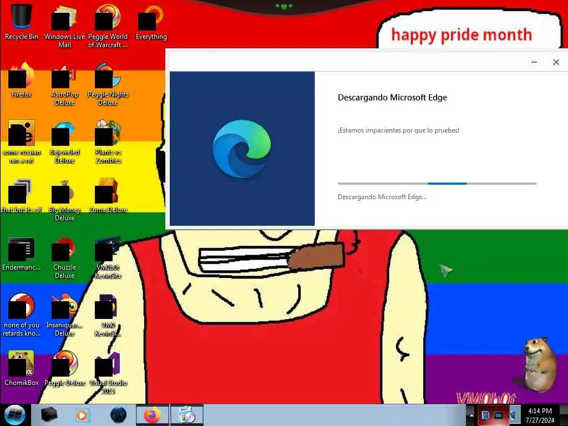The image size is (568, 426).
Task: Click the Plants vs Zombies shortcut
Action: point(108,141)
